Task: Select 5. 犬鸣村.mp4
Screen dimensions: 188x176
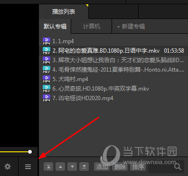Action: point(113,79)
